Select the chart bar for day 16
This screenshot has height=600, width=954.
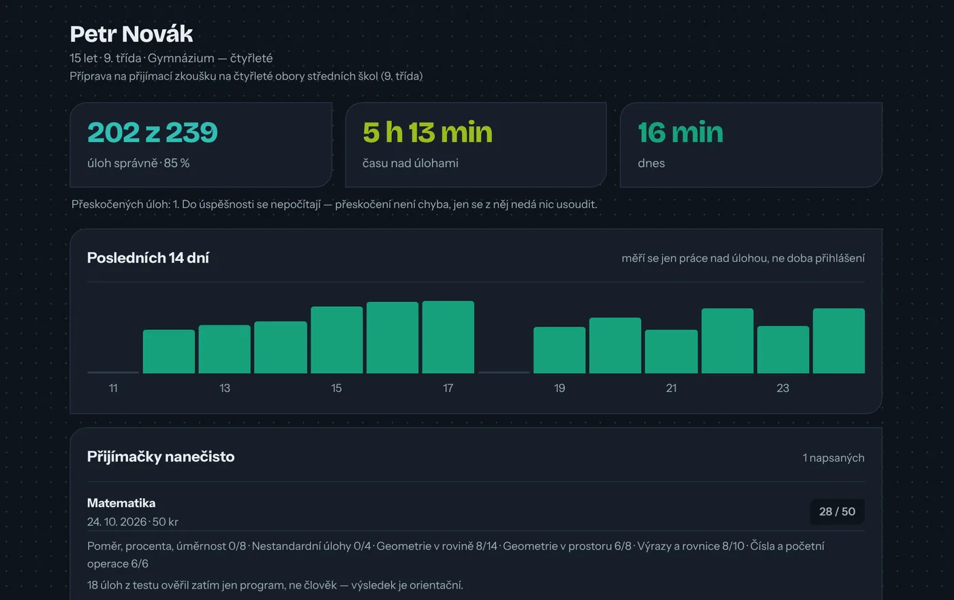click(393, 337)
